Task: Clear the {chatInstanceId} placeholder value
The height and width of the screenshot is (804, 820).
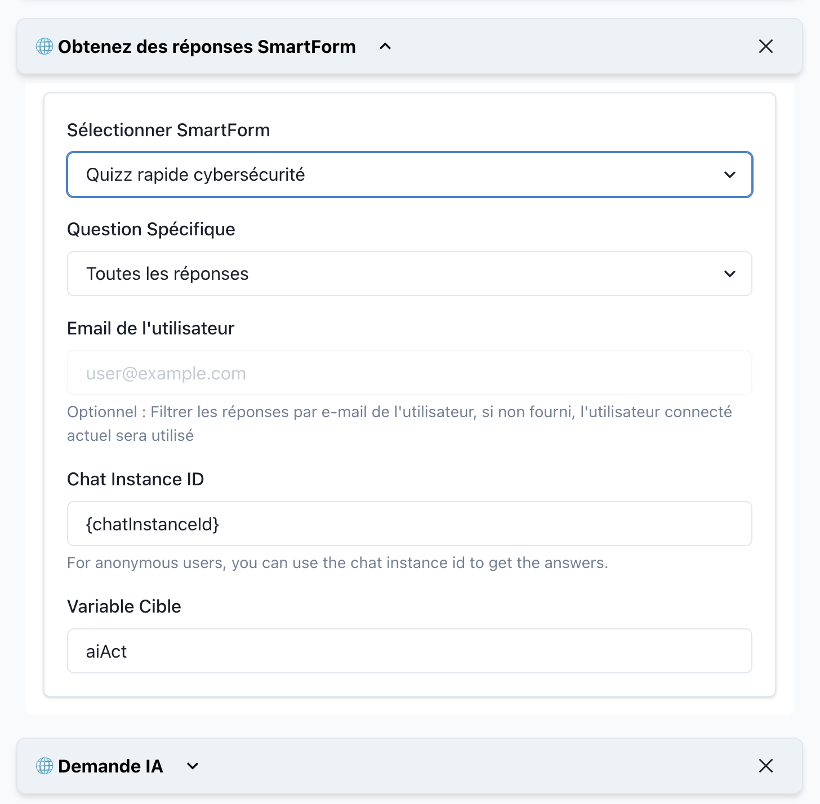Action: (409, 524)
